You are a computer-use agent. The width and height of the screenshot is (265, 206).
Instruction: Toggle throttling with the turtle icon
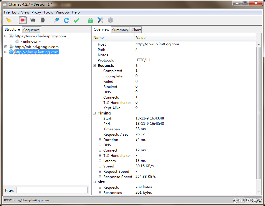(x=33, y=20)
